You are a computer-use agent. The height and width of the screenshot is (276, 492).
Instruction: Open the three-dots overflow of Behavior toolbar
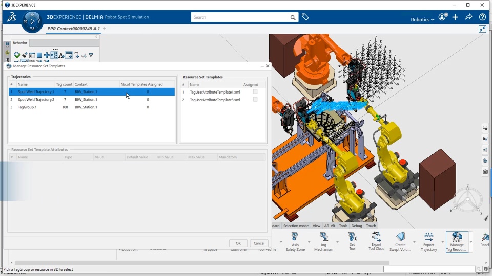point(55,49)
